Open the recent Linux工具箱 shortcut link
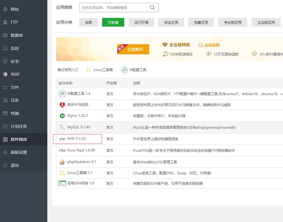Viewport: 283px width, 222px height. tap(103, 70)
